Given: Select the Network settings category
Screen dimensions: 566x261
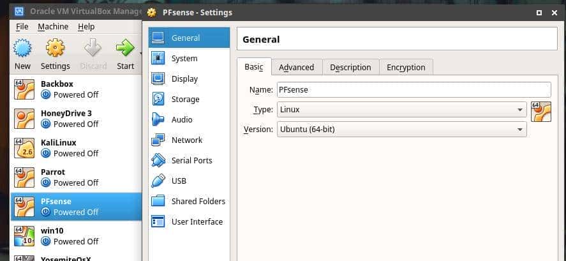Looking at the screenshot, I should (186, 140).
